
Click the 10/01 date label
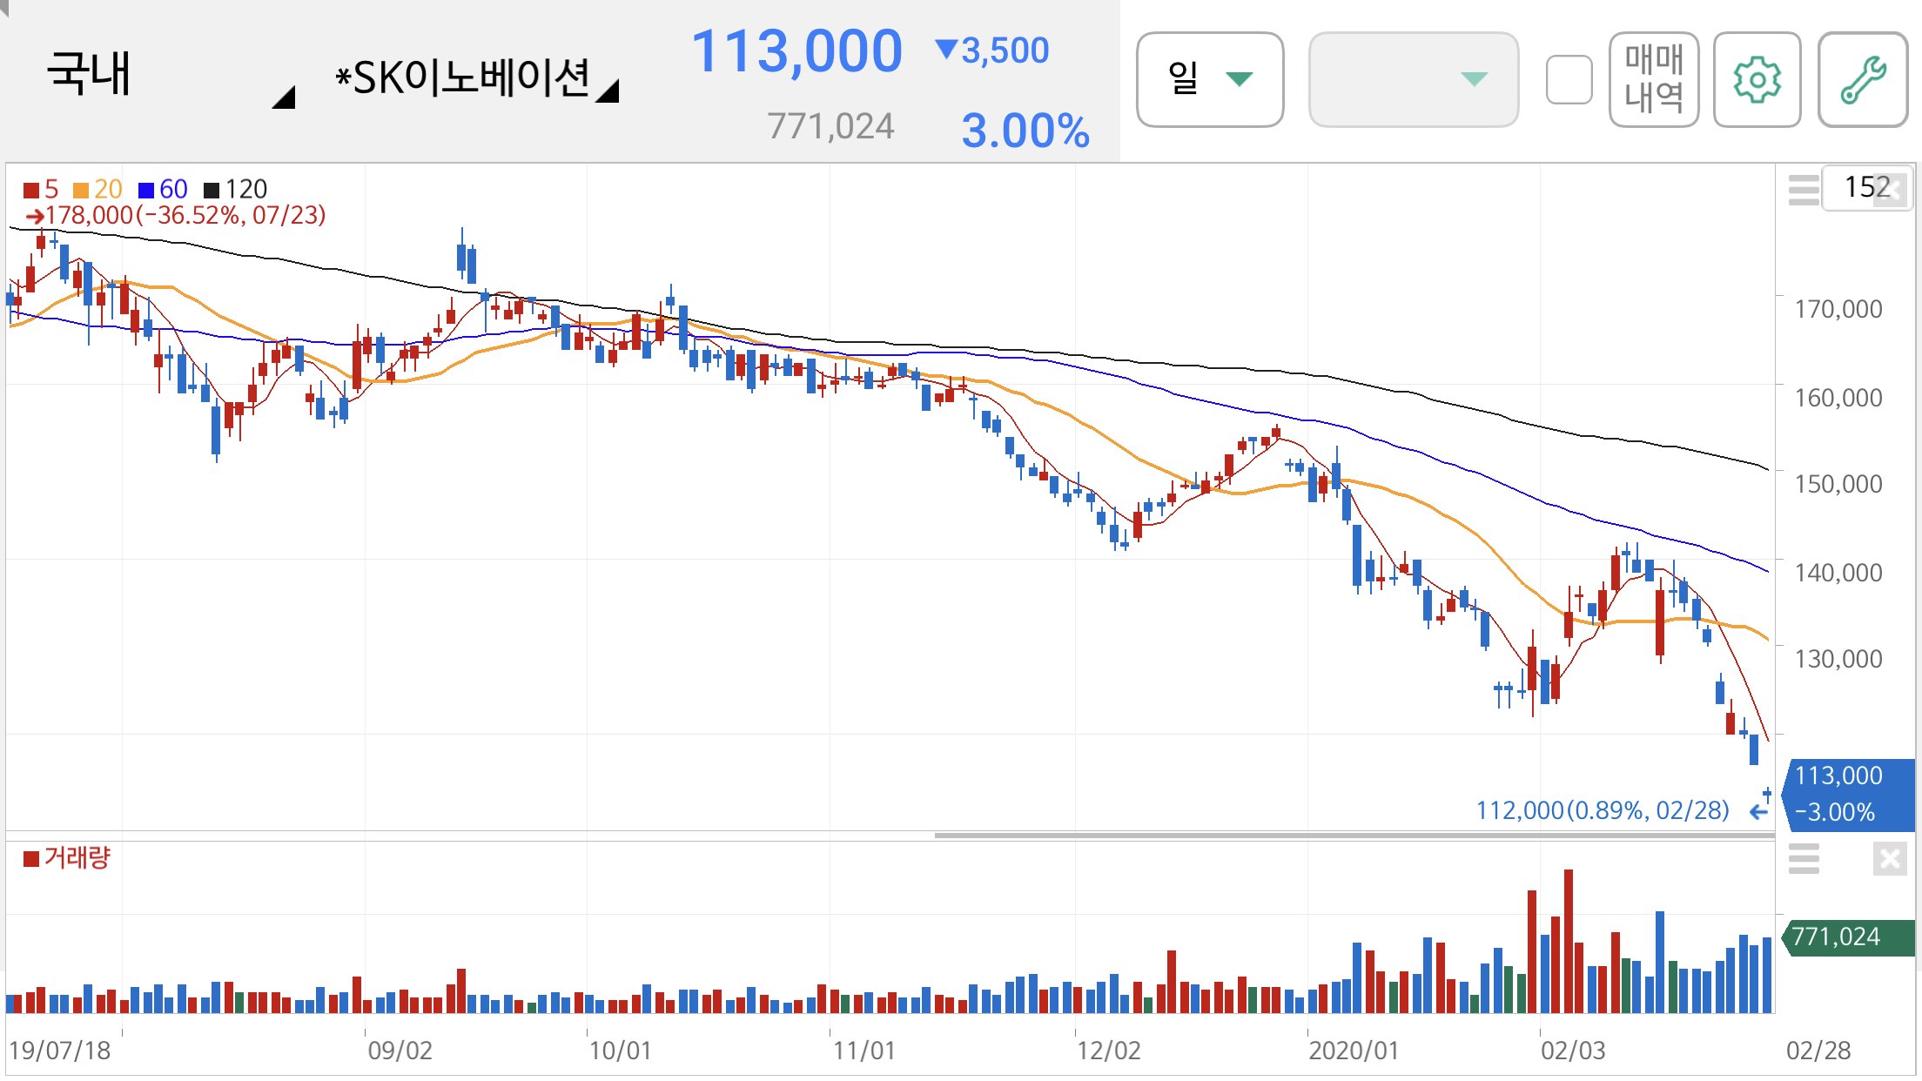tap(620, 1051)
